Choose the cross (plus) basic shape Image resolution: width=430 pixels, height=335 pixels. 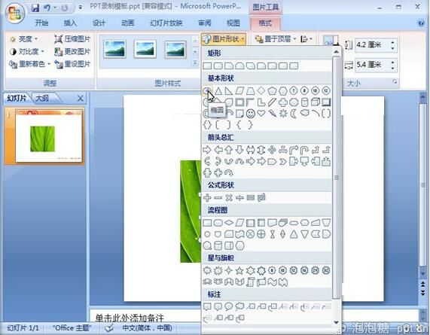(282, 102)
